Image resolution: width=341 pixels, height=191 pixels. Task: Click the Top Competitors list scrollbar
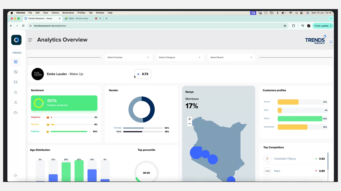pos(328,161)
